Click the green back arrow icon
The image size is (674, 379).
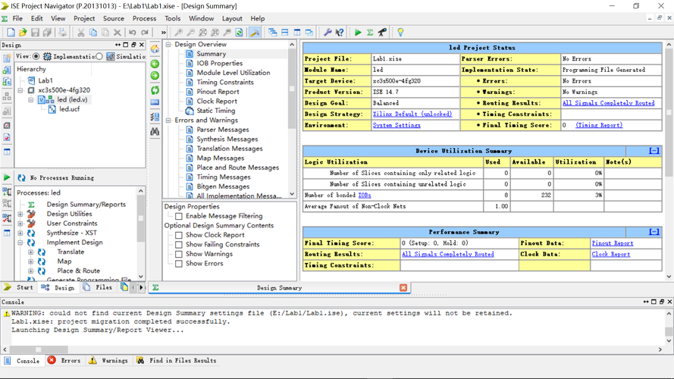click(x=155, y=64)
